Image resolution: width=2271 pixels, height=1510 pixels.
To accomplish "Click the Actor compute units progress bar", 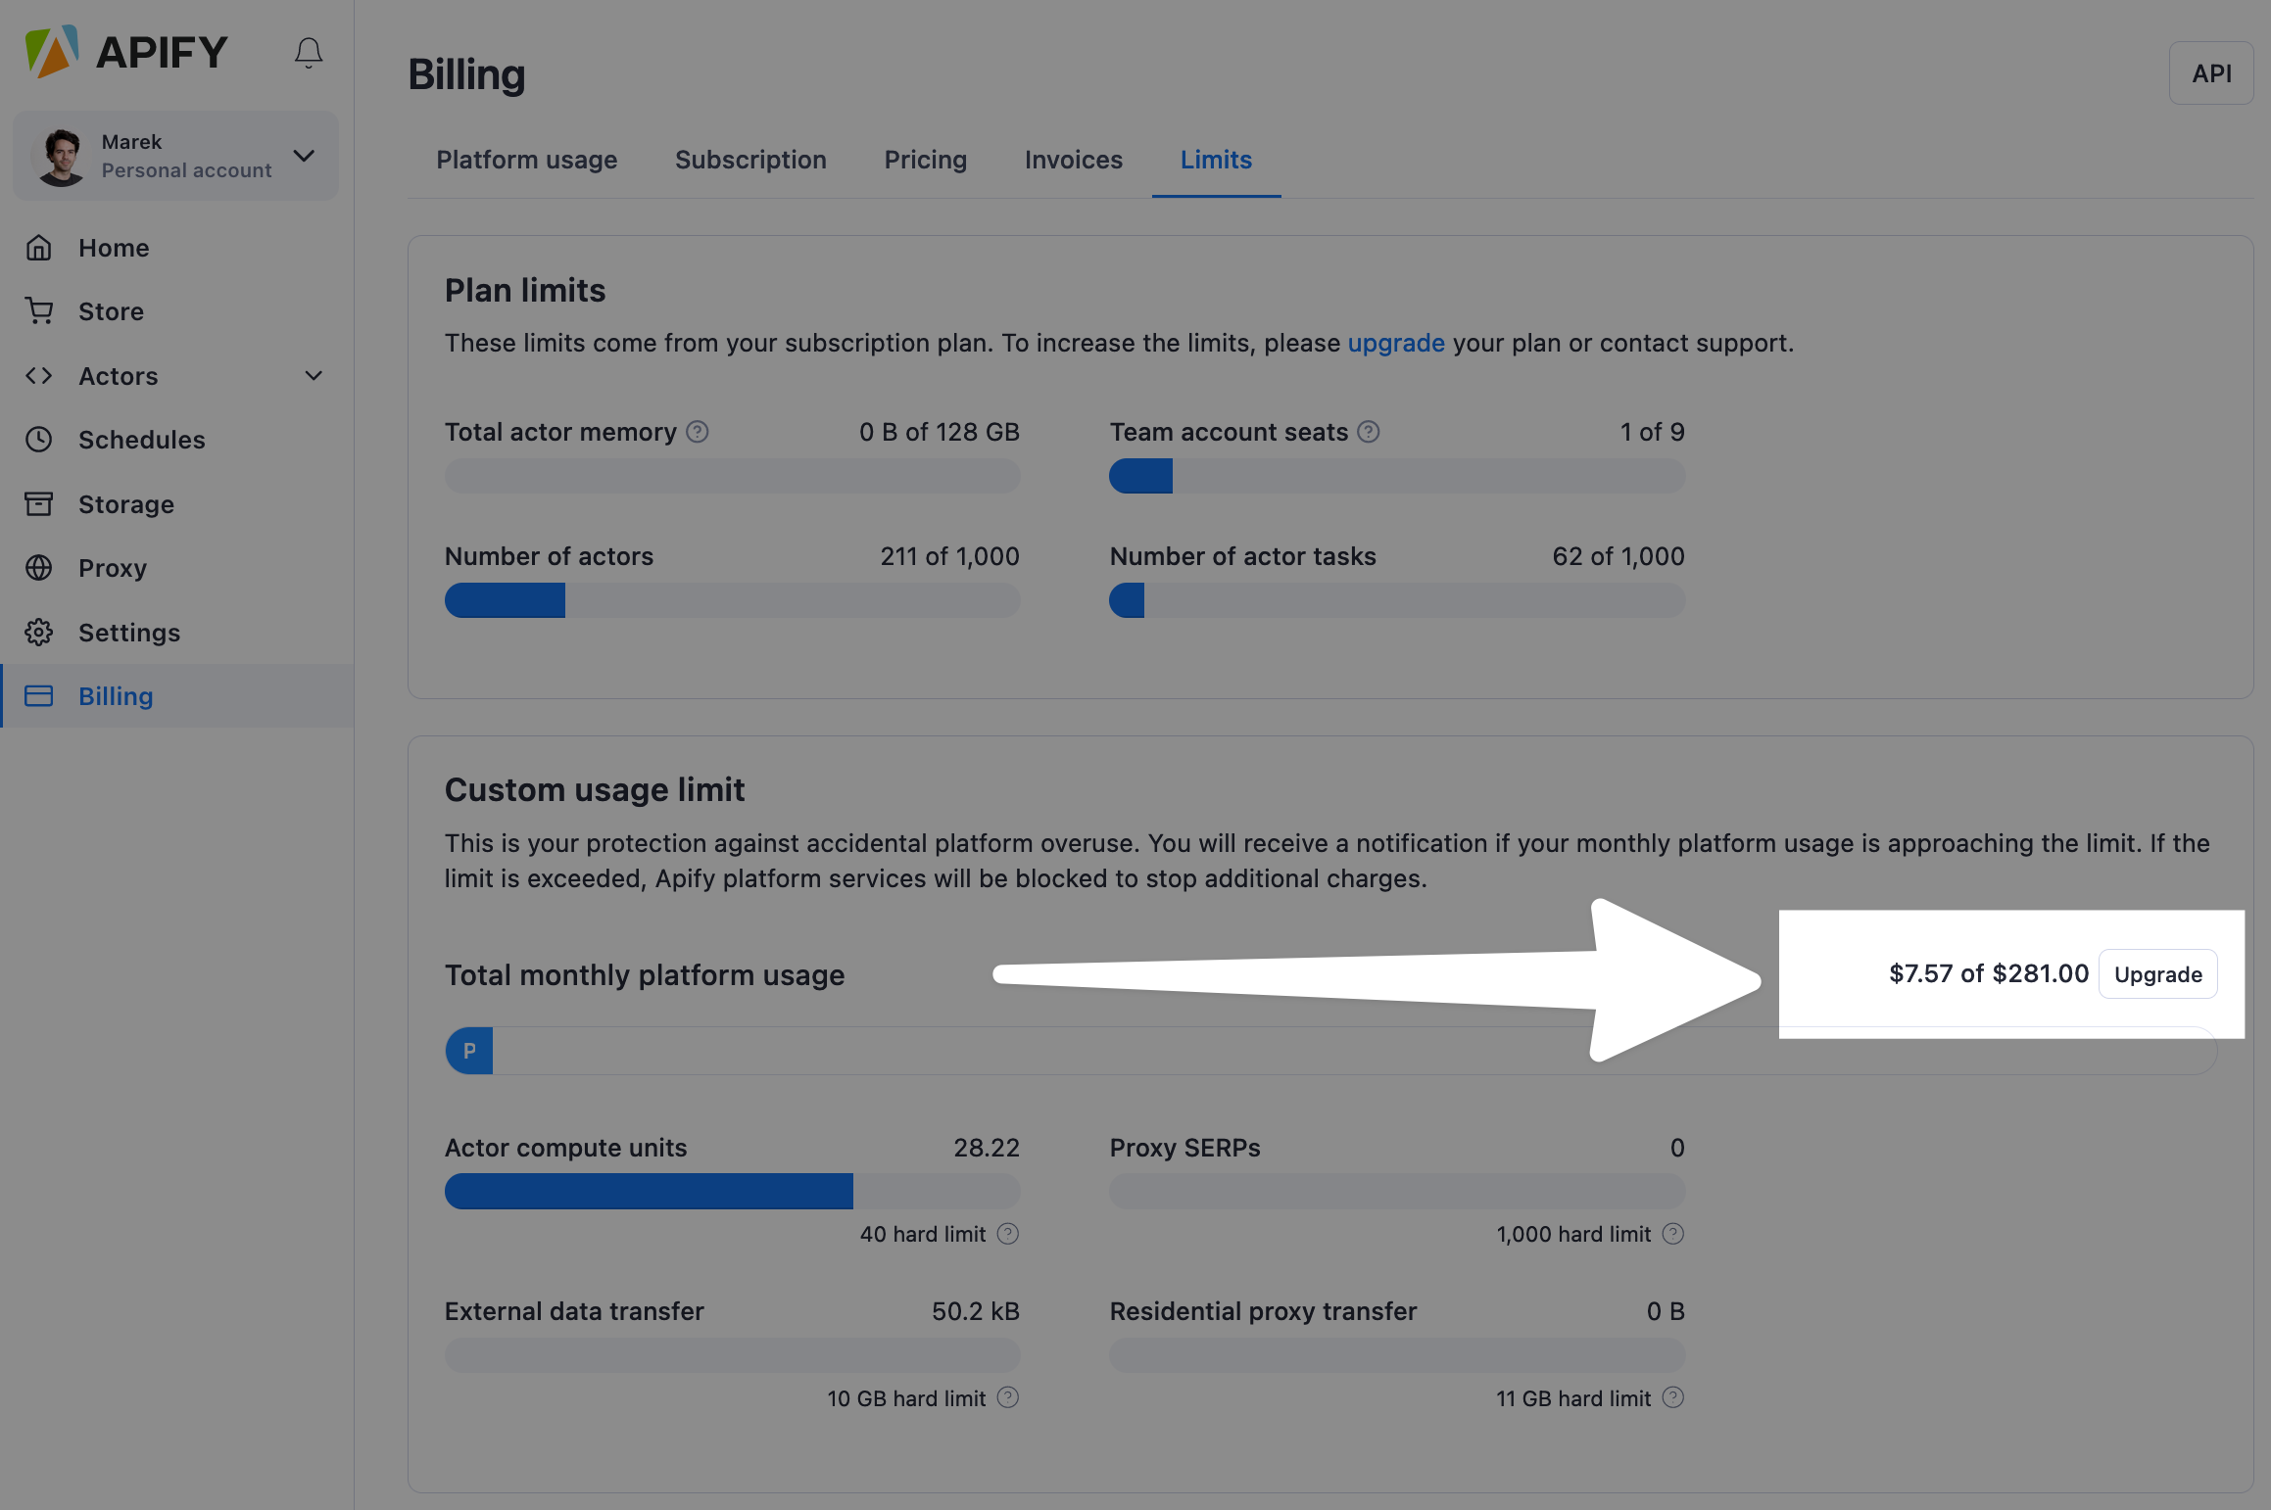I will [x=732, y=1192].
